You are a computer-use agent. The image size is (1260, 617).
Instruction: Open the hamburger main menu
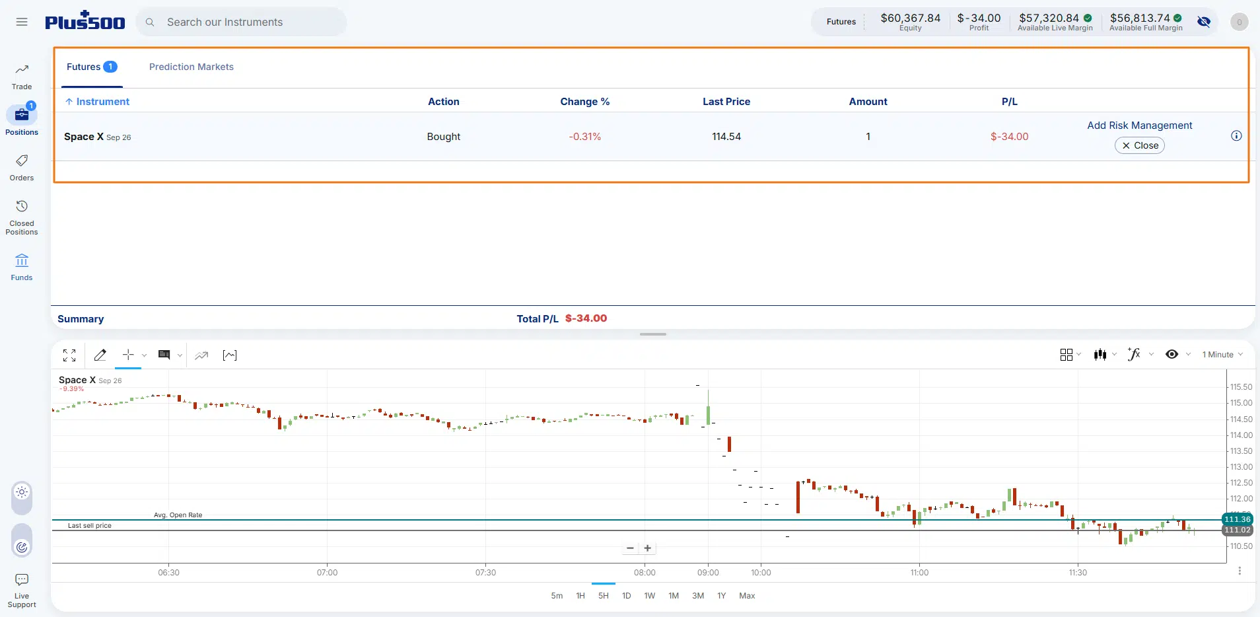[22, 22]
